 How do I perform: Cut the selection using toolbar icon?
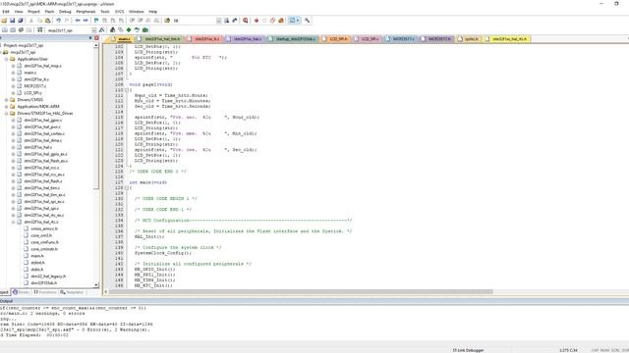pos(30,21)
